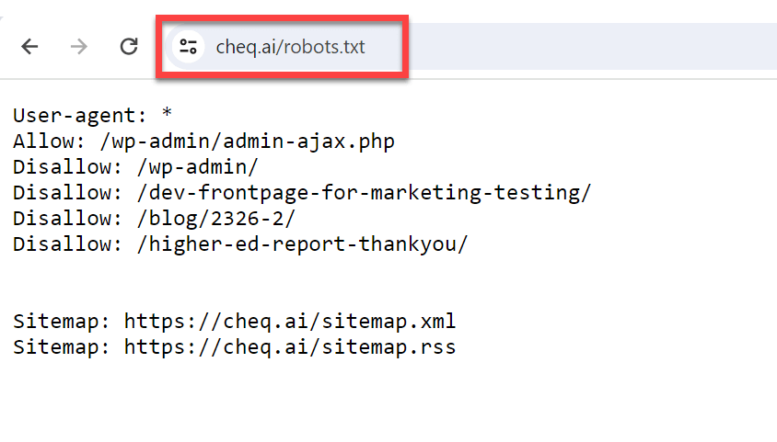Select the cheq.ai/robots.txt URL text
This screenshot has width=777, height=442.
click(x=290, y=47)
